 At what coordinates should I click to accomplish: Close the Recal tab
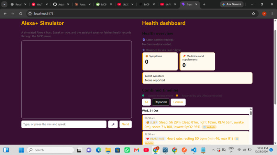point(25,4)
